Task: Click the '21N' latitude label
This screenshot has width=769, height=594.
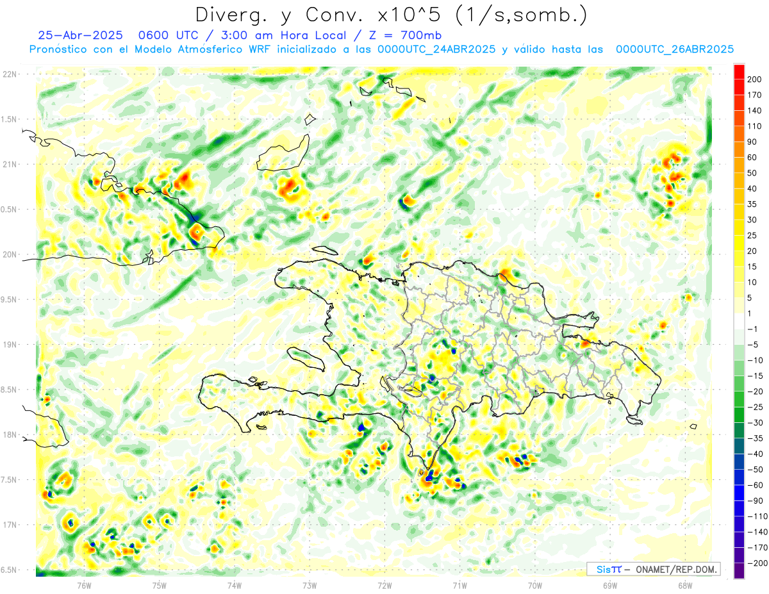Action: (x=9, y=164)
